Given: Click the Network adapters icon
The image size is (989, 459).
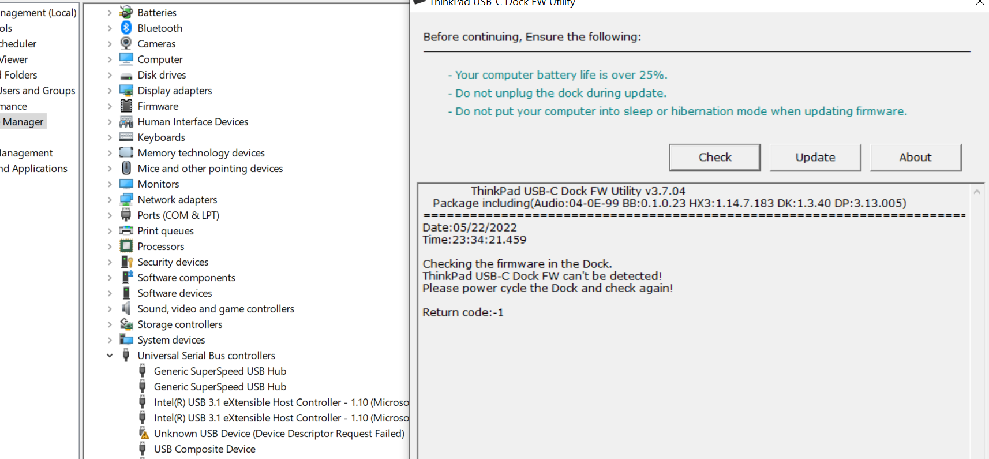Looking at the screenshot, I should click(x=126, y=199).
